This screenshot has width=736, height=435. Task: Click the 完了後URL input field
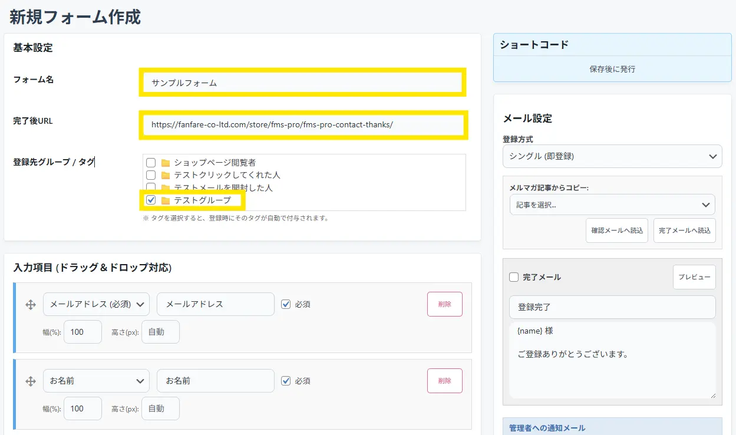[x=303, y=125]
